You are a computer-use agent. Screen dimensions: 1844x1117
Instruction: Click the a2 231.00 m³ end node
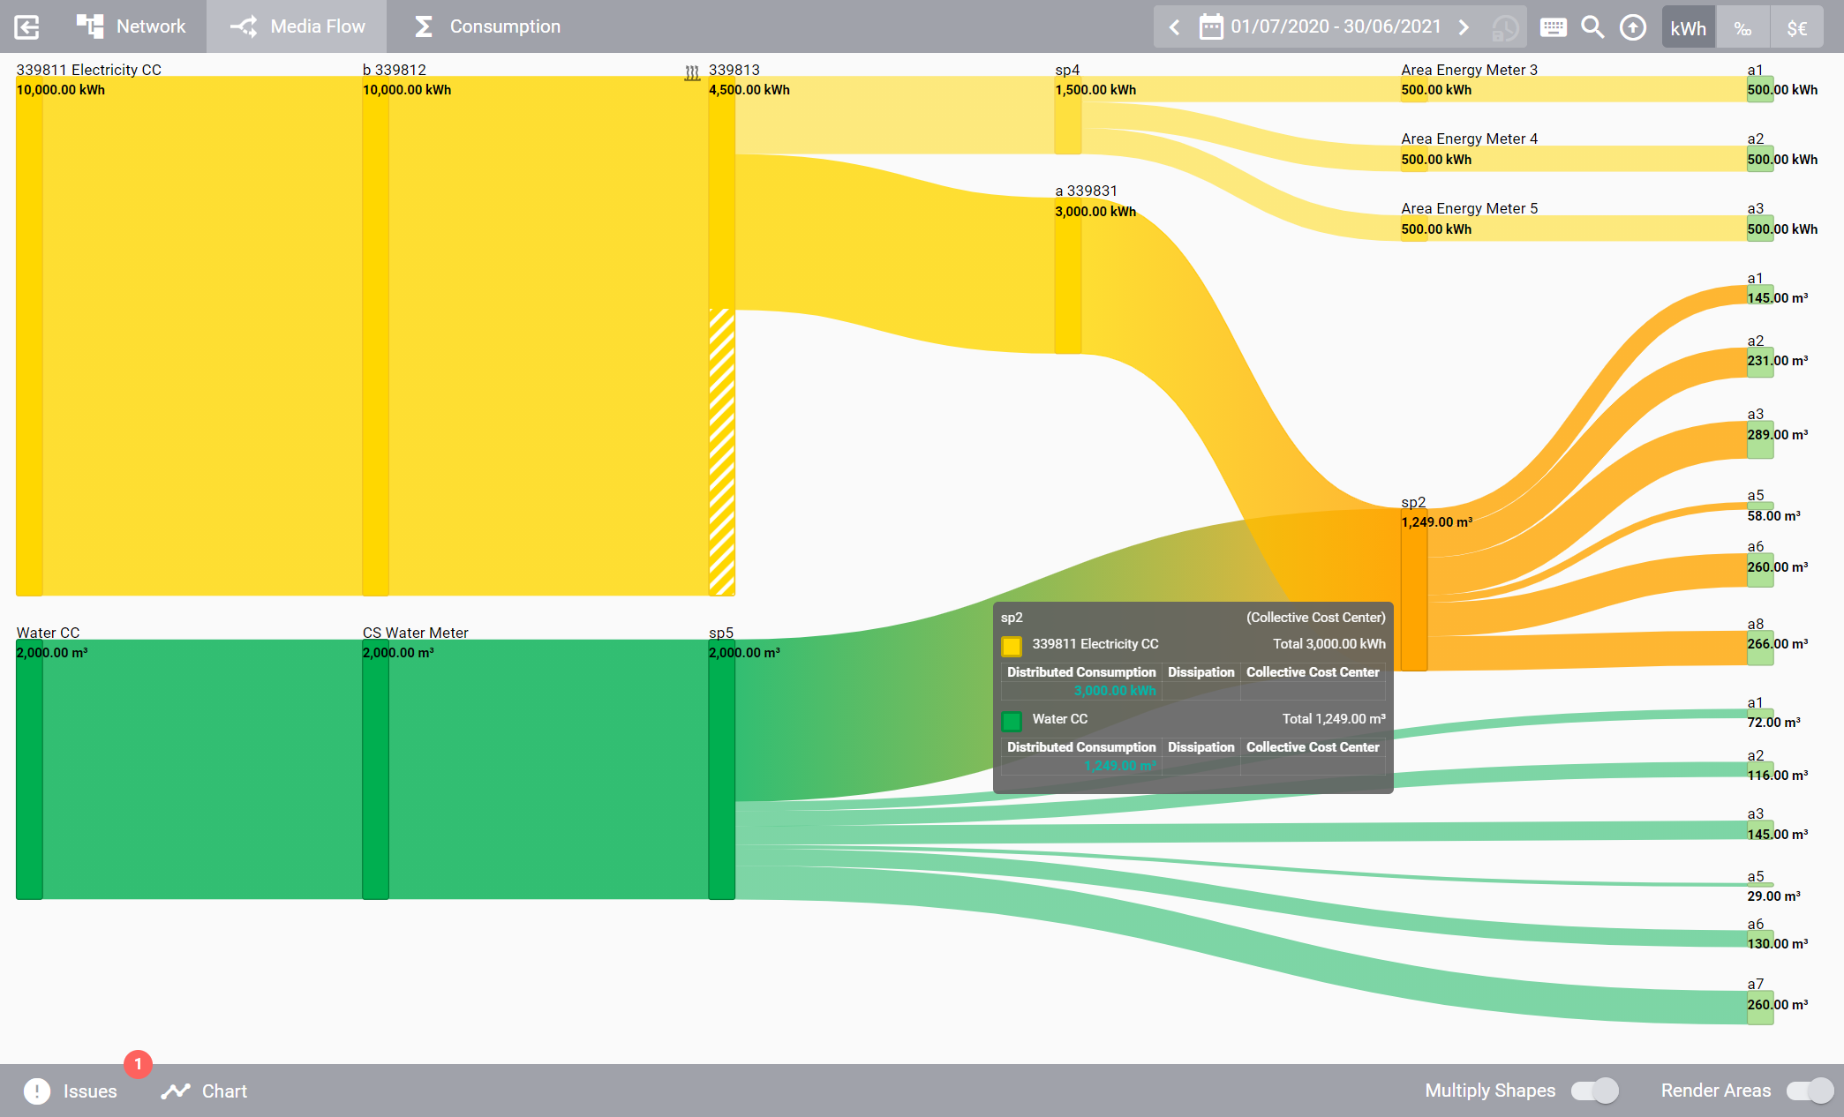[1760, 363]
